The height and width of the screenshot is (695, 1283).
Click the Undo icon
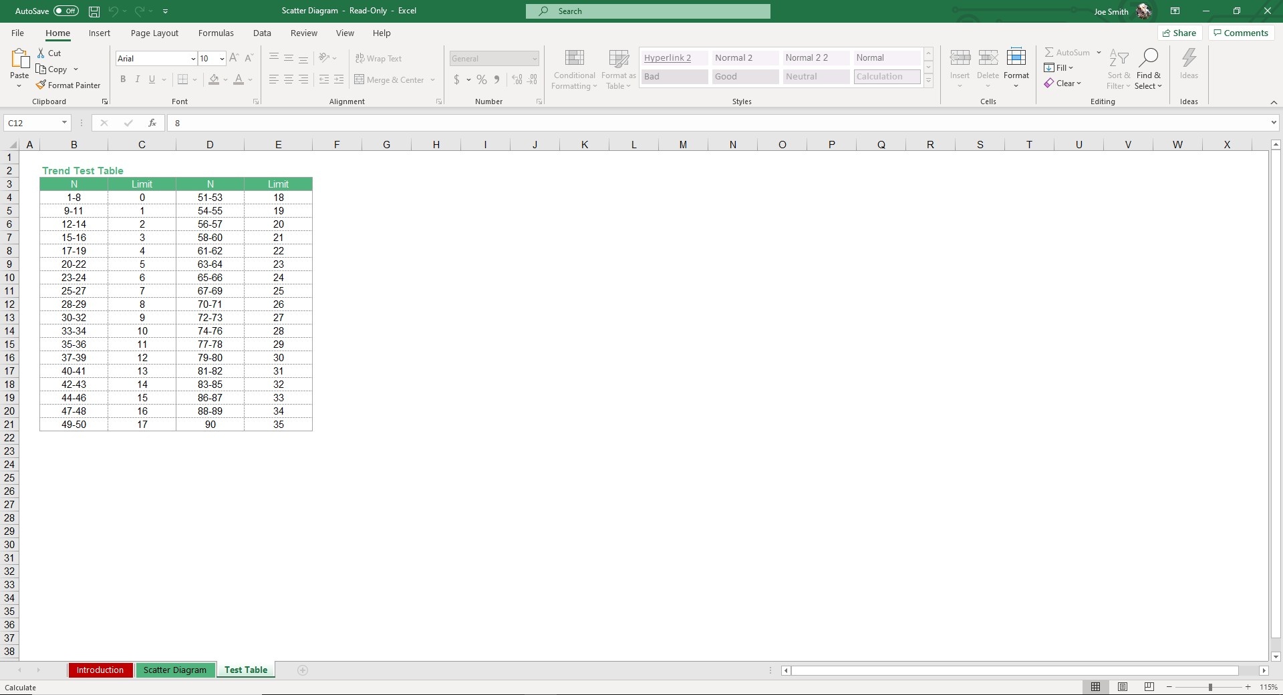113,11
